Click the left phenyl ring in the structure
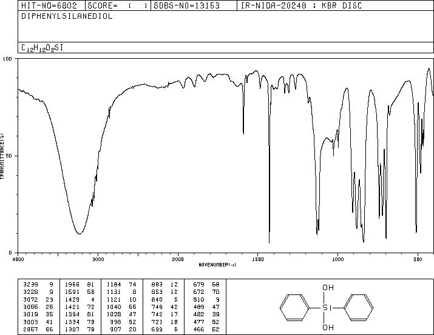Image resolution: width=434 pixels, height=335 pixels. pyautogui.click(x=294, y=308)
